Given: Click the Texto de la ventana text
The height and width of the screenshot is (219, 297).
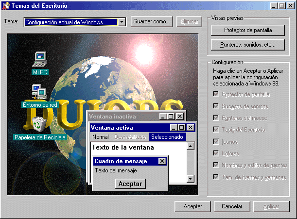Looking at the screenshot, I should [123, 147].
